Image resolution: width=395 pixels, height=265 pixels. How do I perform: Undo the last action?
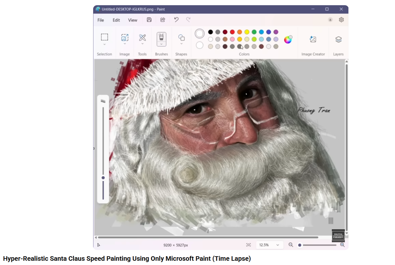click(176, 20)
